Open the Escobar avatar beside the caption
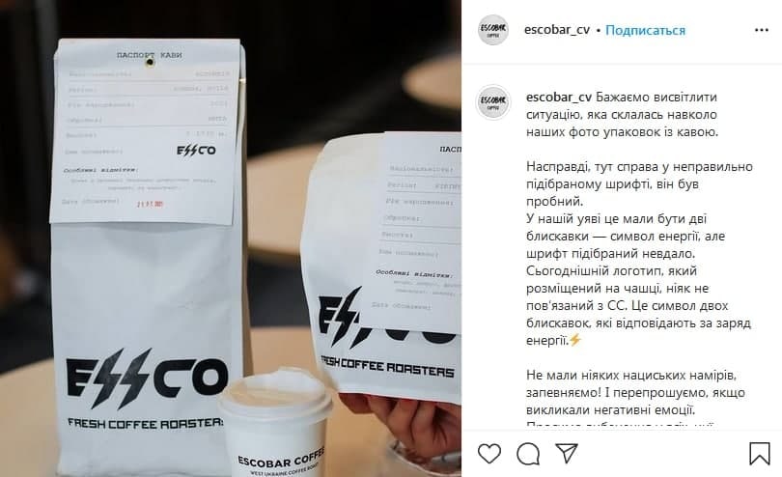The height and width of the screenshot is (477, 782). tap(492, 102)
